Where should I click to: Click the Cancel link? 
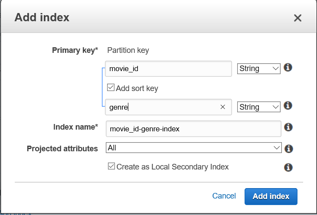tap(224, 196)
